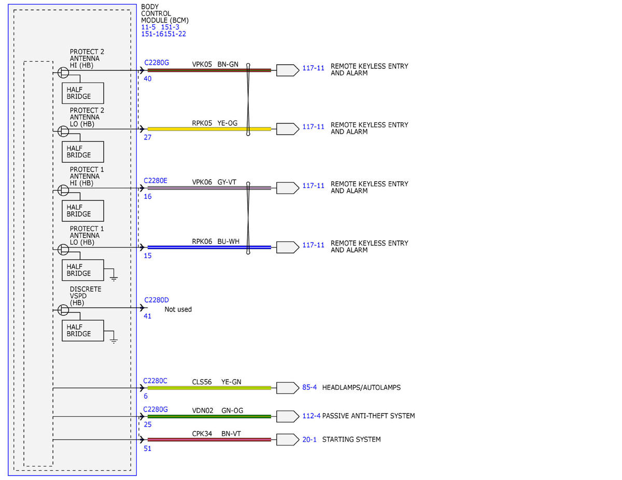Open 117-11 link on the RPK05 wire
622x480 pixels.
coord(314,127)
